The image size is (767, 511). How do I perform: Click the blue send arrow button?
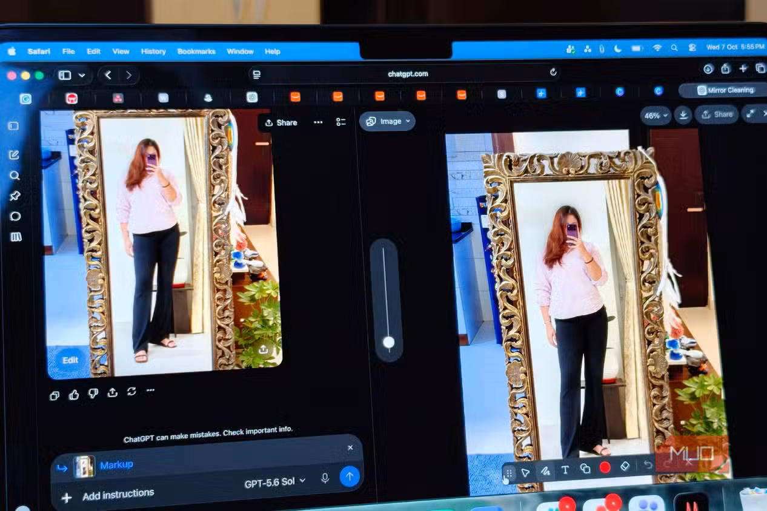tap(350, 476)
